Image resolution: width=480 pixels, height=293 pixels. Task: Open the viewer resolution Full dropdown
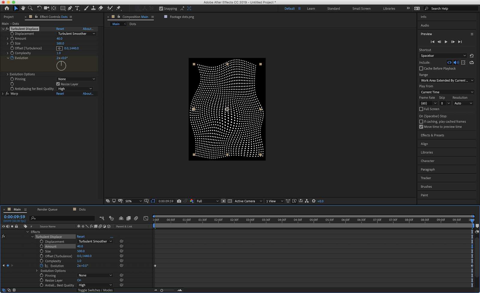click(208, 201)
